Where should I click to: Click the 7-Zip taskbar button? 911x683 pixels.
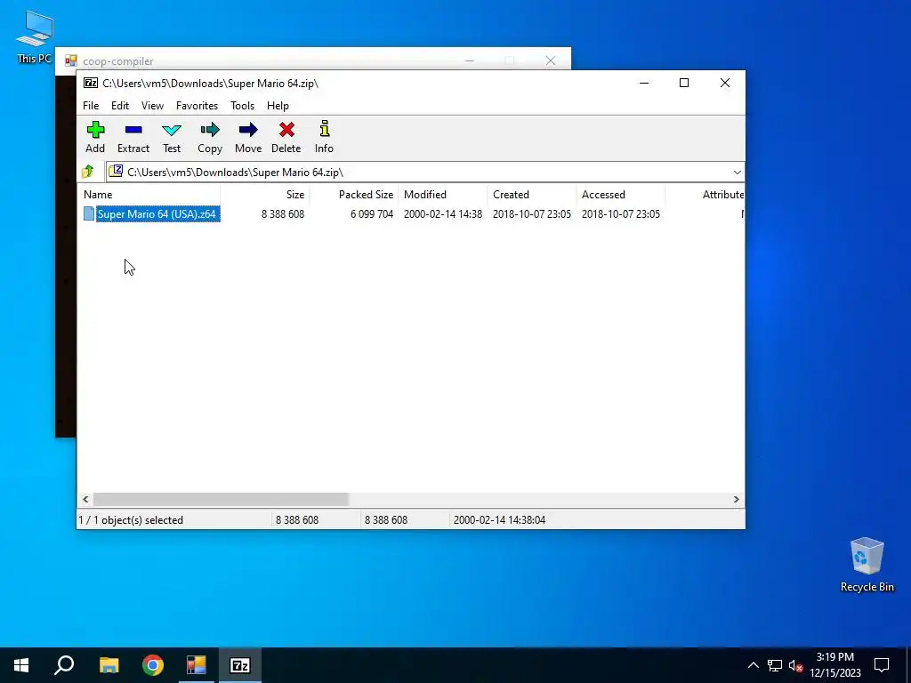tap(240, 665)
